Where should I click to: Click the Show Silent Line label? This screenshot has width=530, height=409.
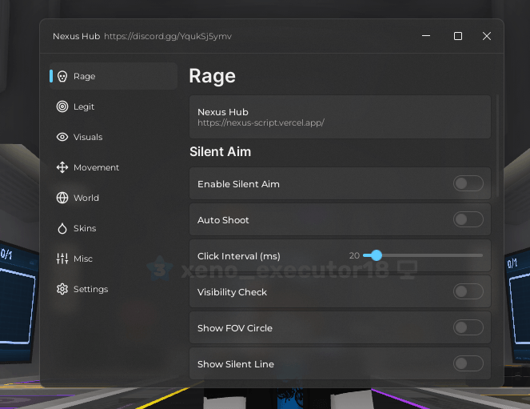236,364
